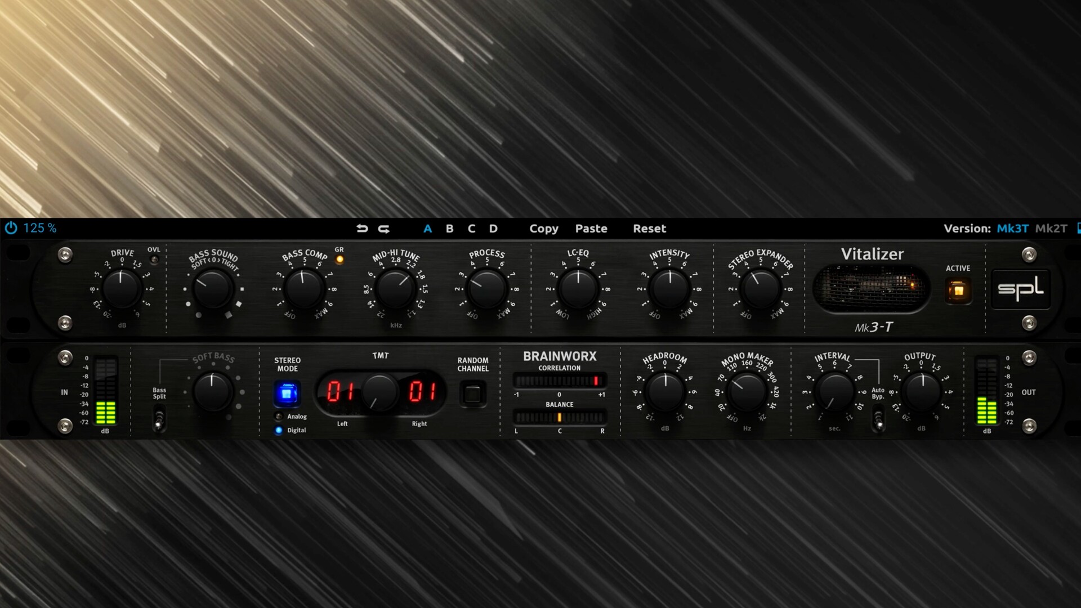This screenshot has height=608, width=1081.
Task: Click the Vitalizer title text
Action: tap(872, 254)
